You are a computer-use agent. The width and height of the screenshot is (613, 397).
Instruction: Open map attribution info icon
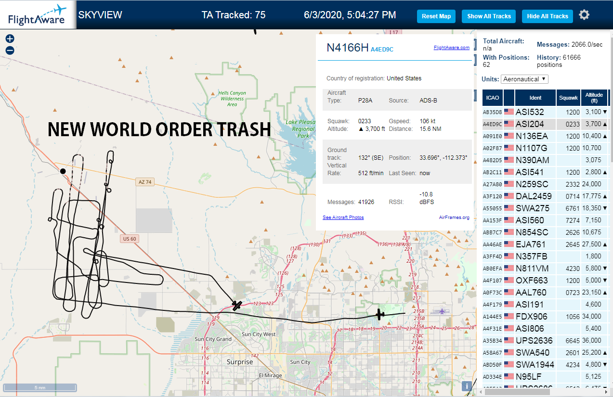[466, 386]
